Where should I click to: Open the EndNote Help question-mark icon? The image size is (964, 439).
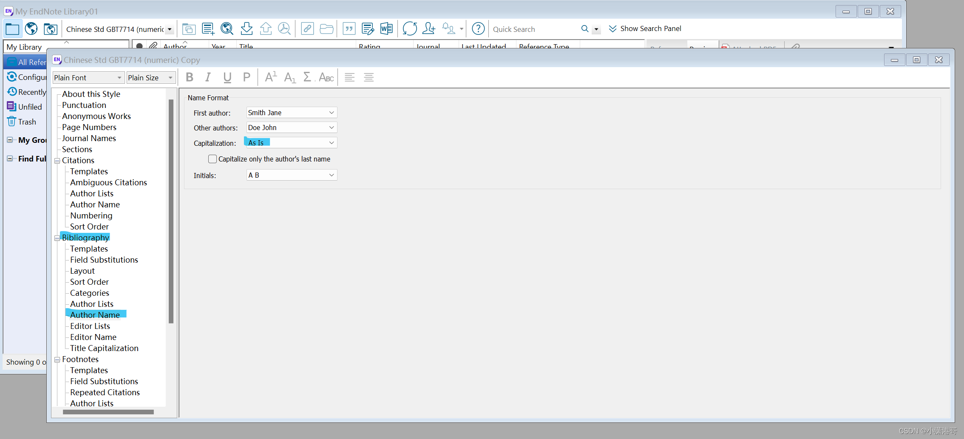[x=478, y=29]
